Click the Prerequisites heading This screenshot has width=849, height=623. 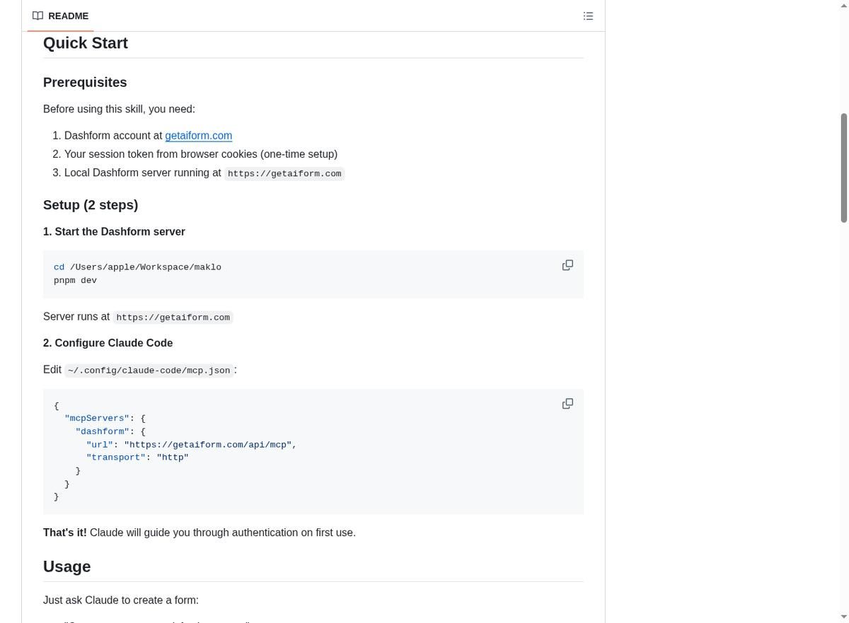pos(85,83)
